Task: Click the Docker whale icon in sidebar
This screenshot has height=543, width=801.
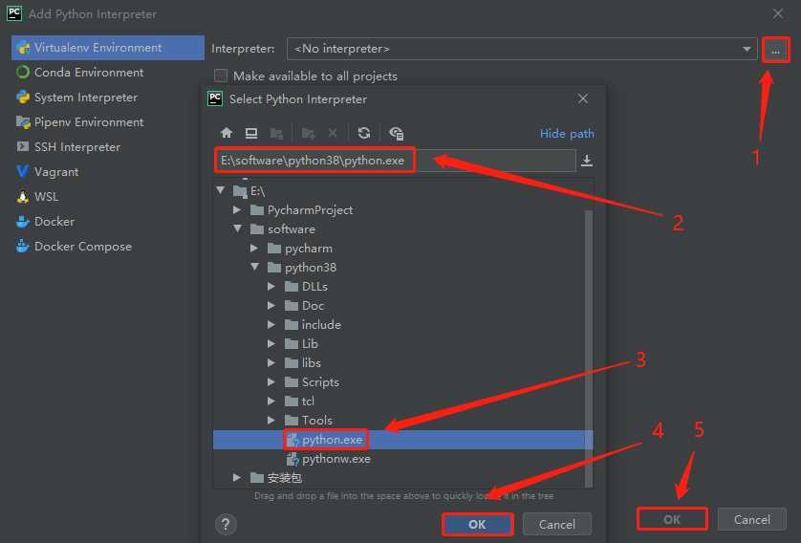Action: point(23,221)
